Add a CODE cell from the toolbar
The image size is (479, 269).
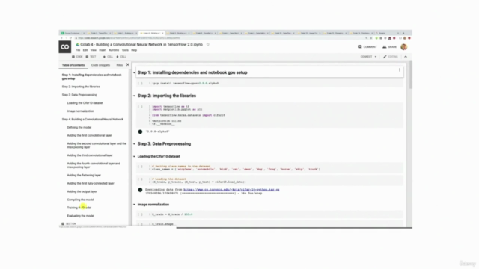pyautogui.click(x=77, y=57)
